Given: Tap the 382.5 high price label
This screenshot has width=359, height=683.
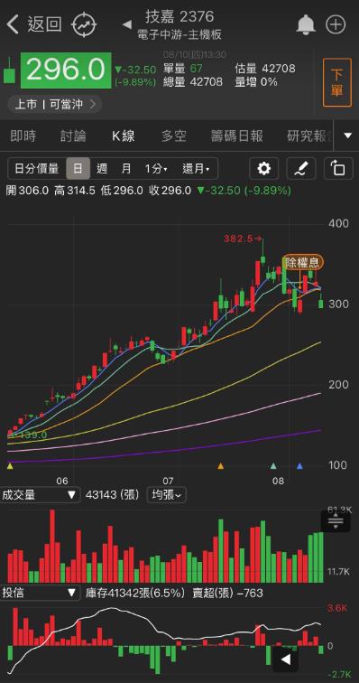Looking at the screenshot, I should tap(243, 239).
